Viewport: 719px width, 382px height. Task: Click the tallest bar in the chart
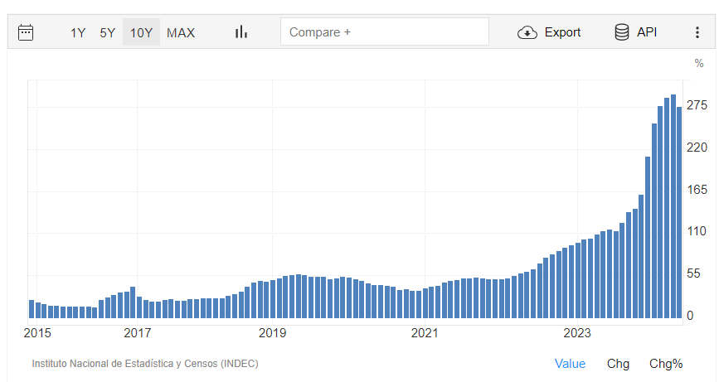click(x=673, y=207)
